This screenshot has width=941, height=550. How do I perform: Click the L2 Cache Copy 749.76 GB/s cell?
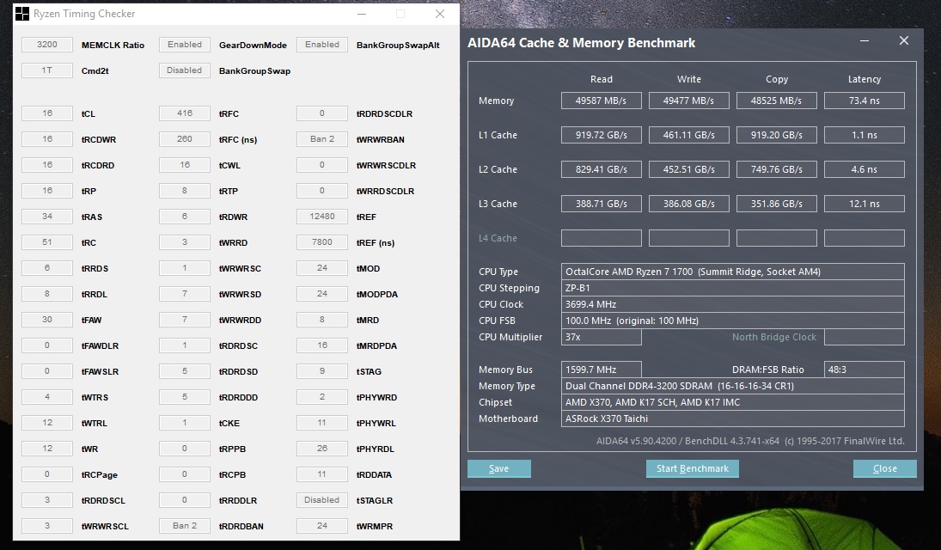coord(777,169)
